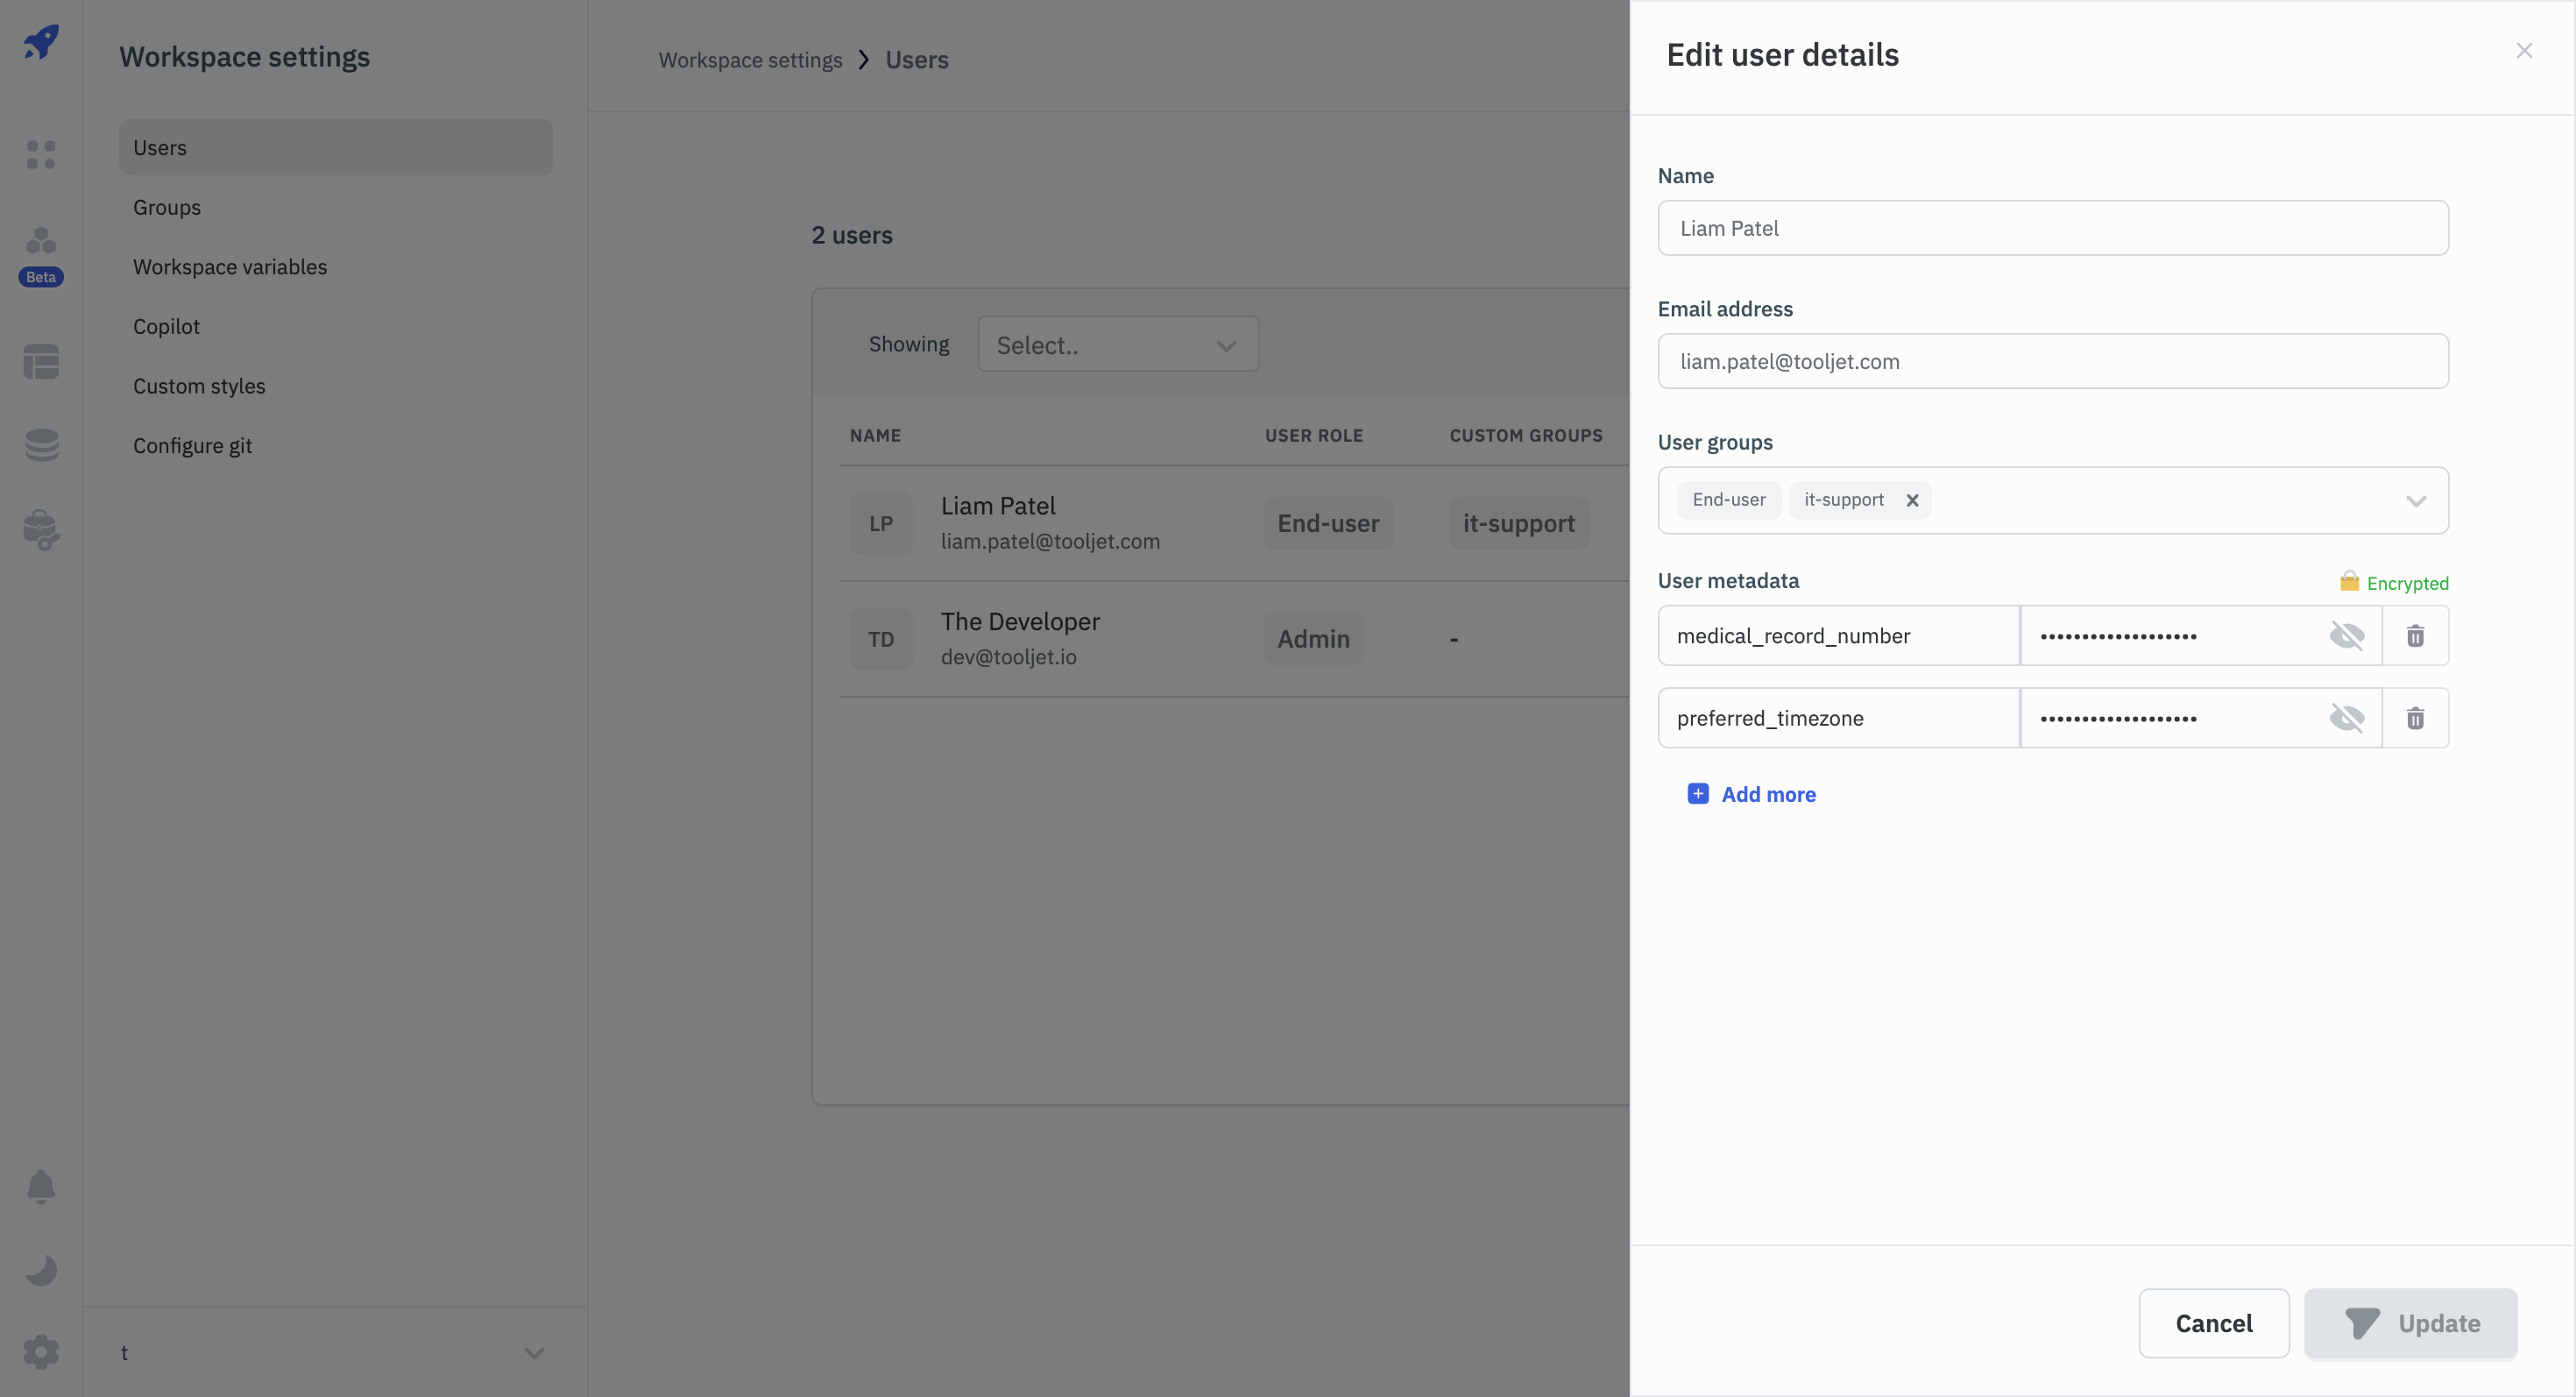Toggle dark mode moon icon
This screenshot has height=1397, width=2576.
coord(41,1270)
